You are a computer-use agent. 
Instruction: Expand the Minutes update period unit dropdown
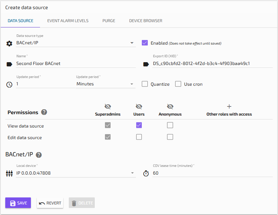coord(105,84)
